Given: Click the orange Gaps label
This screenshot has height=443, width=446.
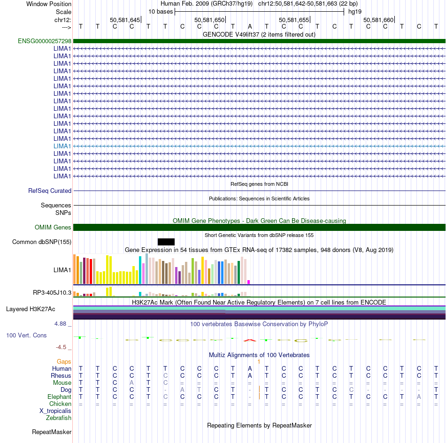Looking at the screenshot, I should point(64,362).
